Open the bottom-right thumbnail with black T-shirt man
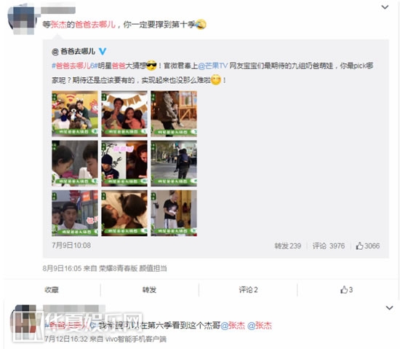This screenshot has height=349, width=400. click(x=174, y=213)
